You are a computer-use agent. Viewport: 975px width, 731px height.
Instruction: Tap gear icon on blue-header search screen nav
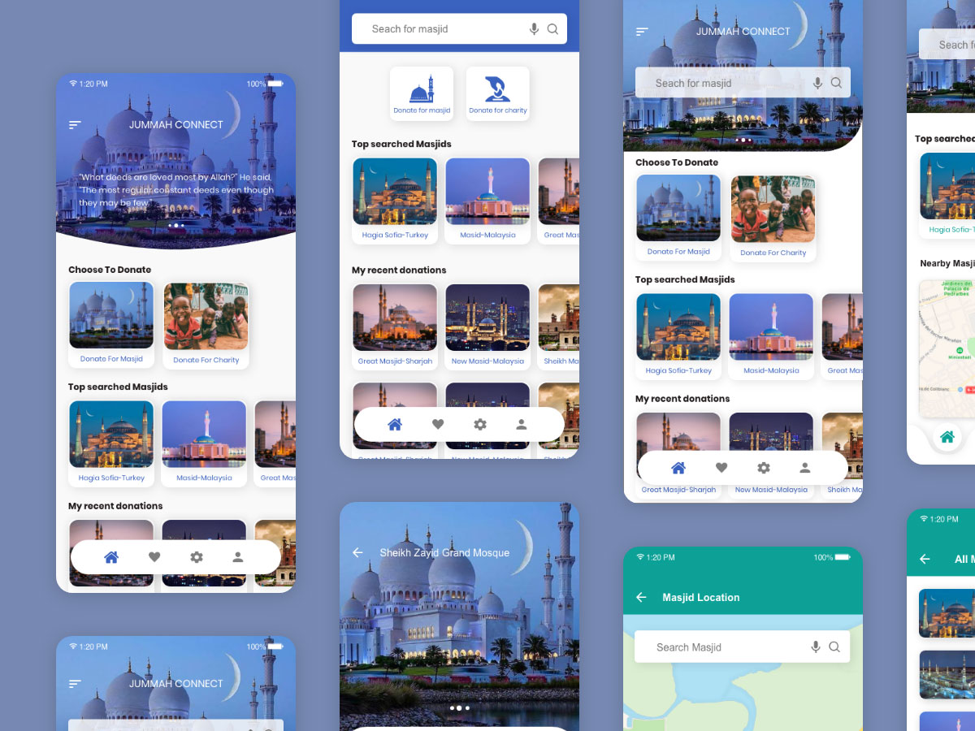point(480,424)
